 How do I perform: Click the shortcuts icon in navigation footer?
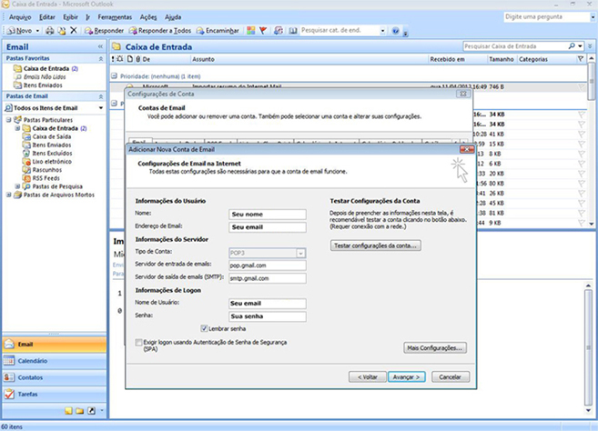[92, 411]
